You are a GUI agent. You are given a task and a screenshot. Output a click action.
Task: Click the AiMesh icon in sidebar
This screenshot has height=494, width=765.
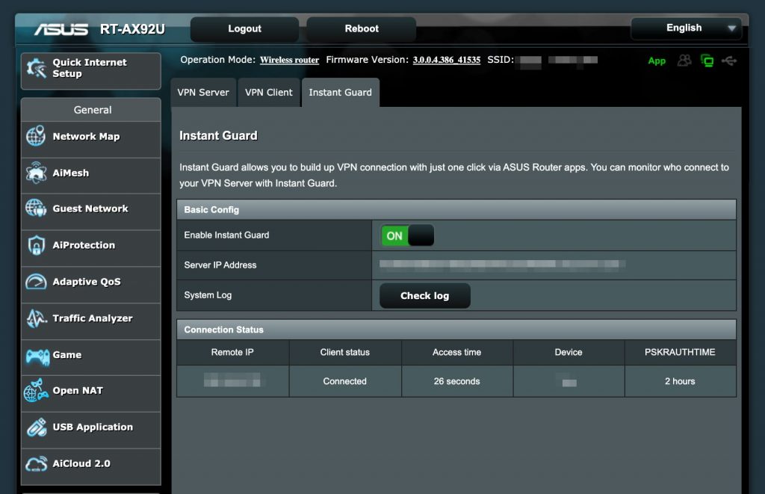(x=36, y=173)
